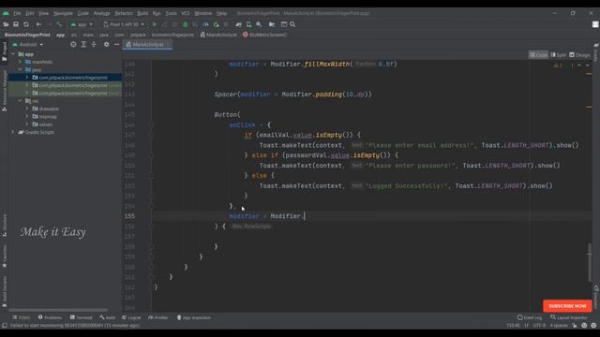
Task: Collapse the java folder
Action: [20, 70]
